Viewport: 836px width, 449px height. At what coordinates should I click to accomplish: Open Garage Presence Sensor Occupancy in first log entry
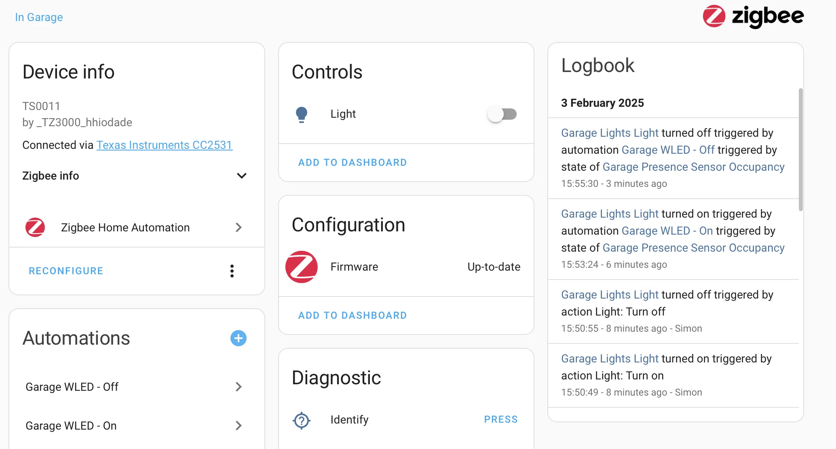(x=693, y=167)
